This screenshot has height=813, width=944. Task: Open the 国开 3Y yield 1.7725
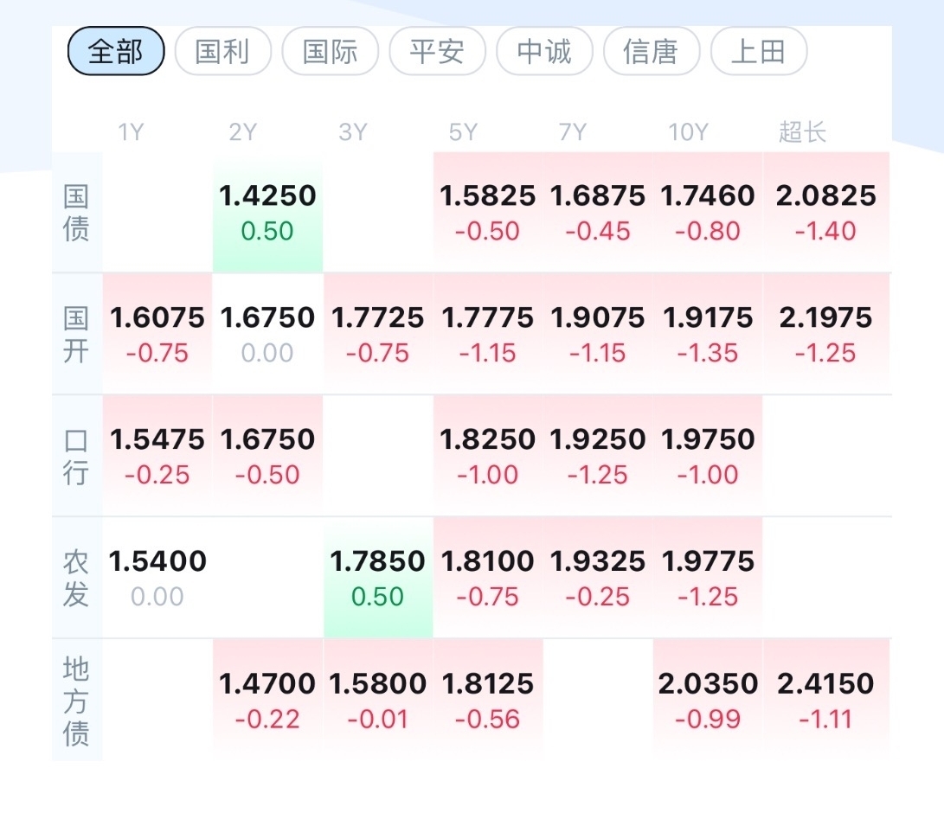pos(377,334)
